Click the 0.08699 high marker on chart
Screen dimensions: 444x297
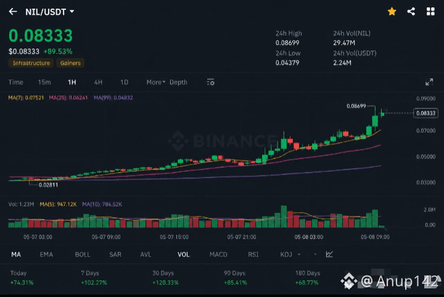(356, 106)
